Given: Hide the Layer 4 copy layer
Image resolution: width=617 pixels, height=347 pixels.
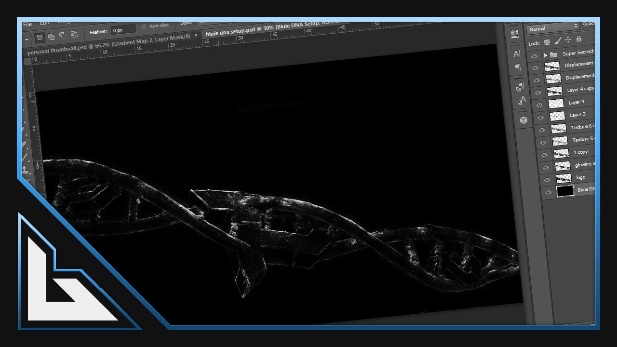Looking at the screenshot, I should tap(538, 93).
